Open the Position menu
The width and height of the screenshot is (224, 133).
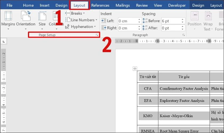click(x=194, y=21)
